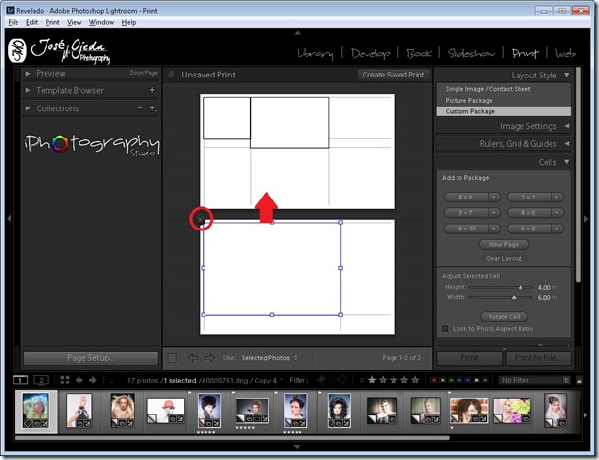Expand the Collections panel
This screenshot has height=460, width=599.
pos(28,108)
